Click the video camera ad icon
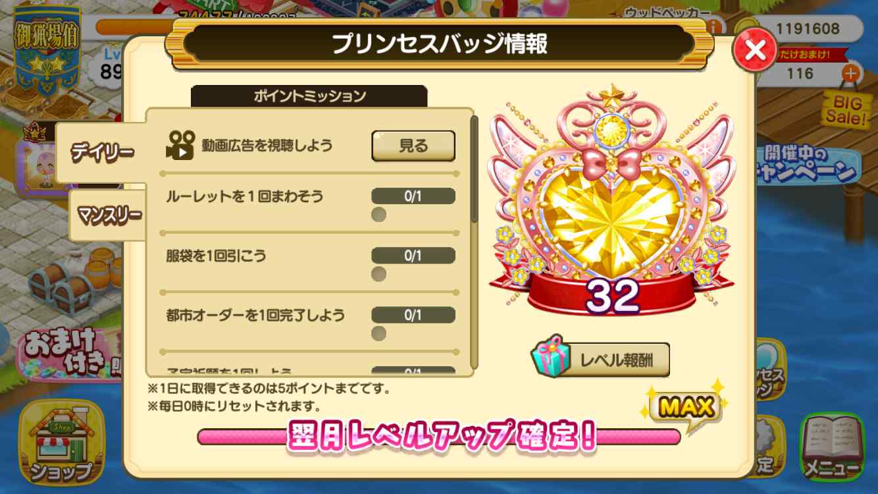Image resolution: width=878 pixels, height=494 pixels. click(180, 145)
